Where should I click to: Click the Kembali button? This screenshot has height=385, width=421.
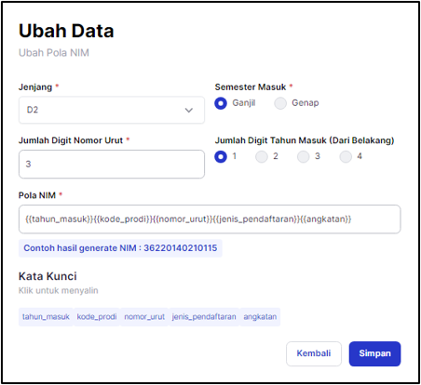pyautogui.click(x=314, y=353)
